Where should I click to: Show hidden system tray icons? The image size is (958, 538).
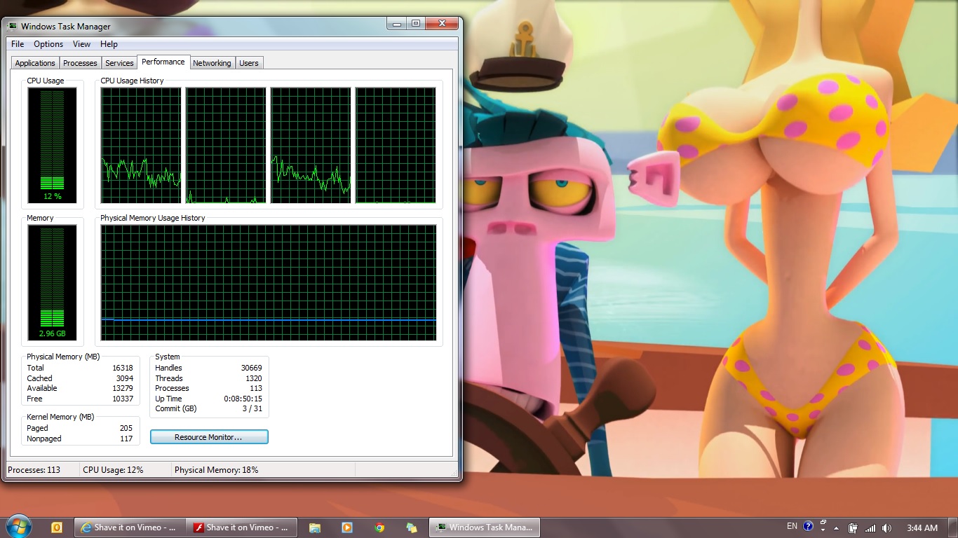pos(836,527)
